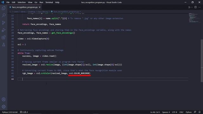
Task: Click Face_Recog folder in breadcrumb
Action: tap(43, 12)
